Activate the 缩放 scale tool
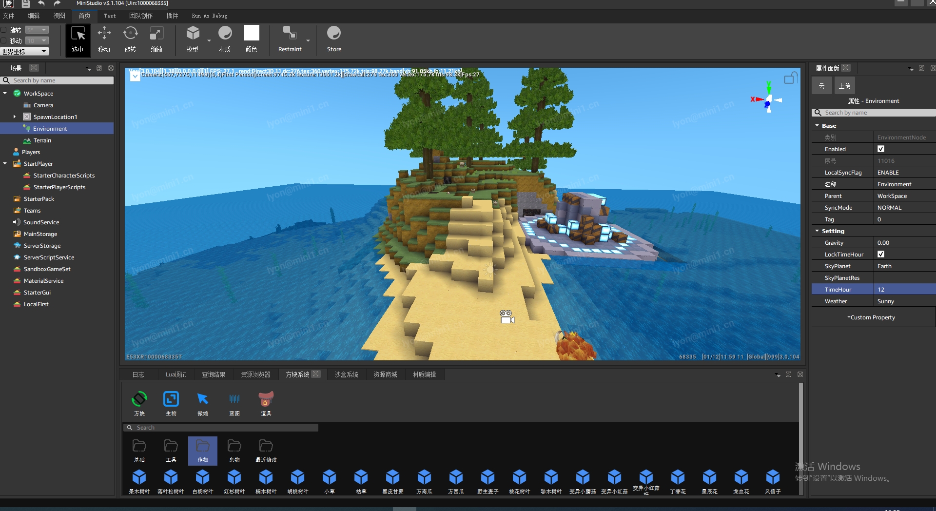This screenshot has width=936, height=511. [x=156, y=40]
